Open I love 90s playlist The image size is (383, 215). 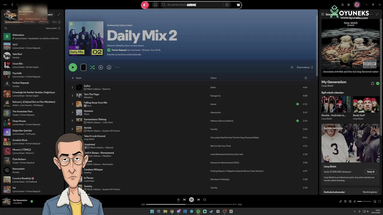point(33,65)
